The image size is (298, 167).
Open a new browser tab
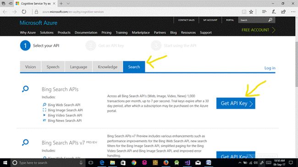click(61, 3)
